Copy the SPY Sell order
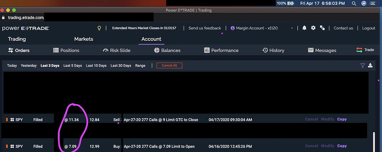This screenshot has height=152, width=382. (x=342, y=119)
